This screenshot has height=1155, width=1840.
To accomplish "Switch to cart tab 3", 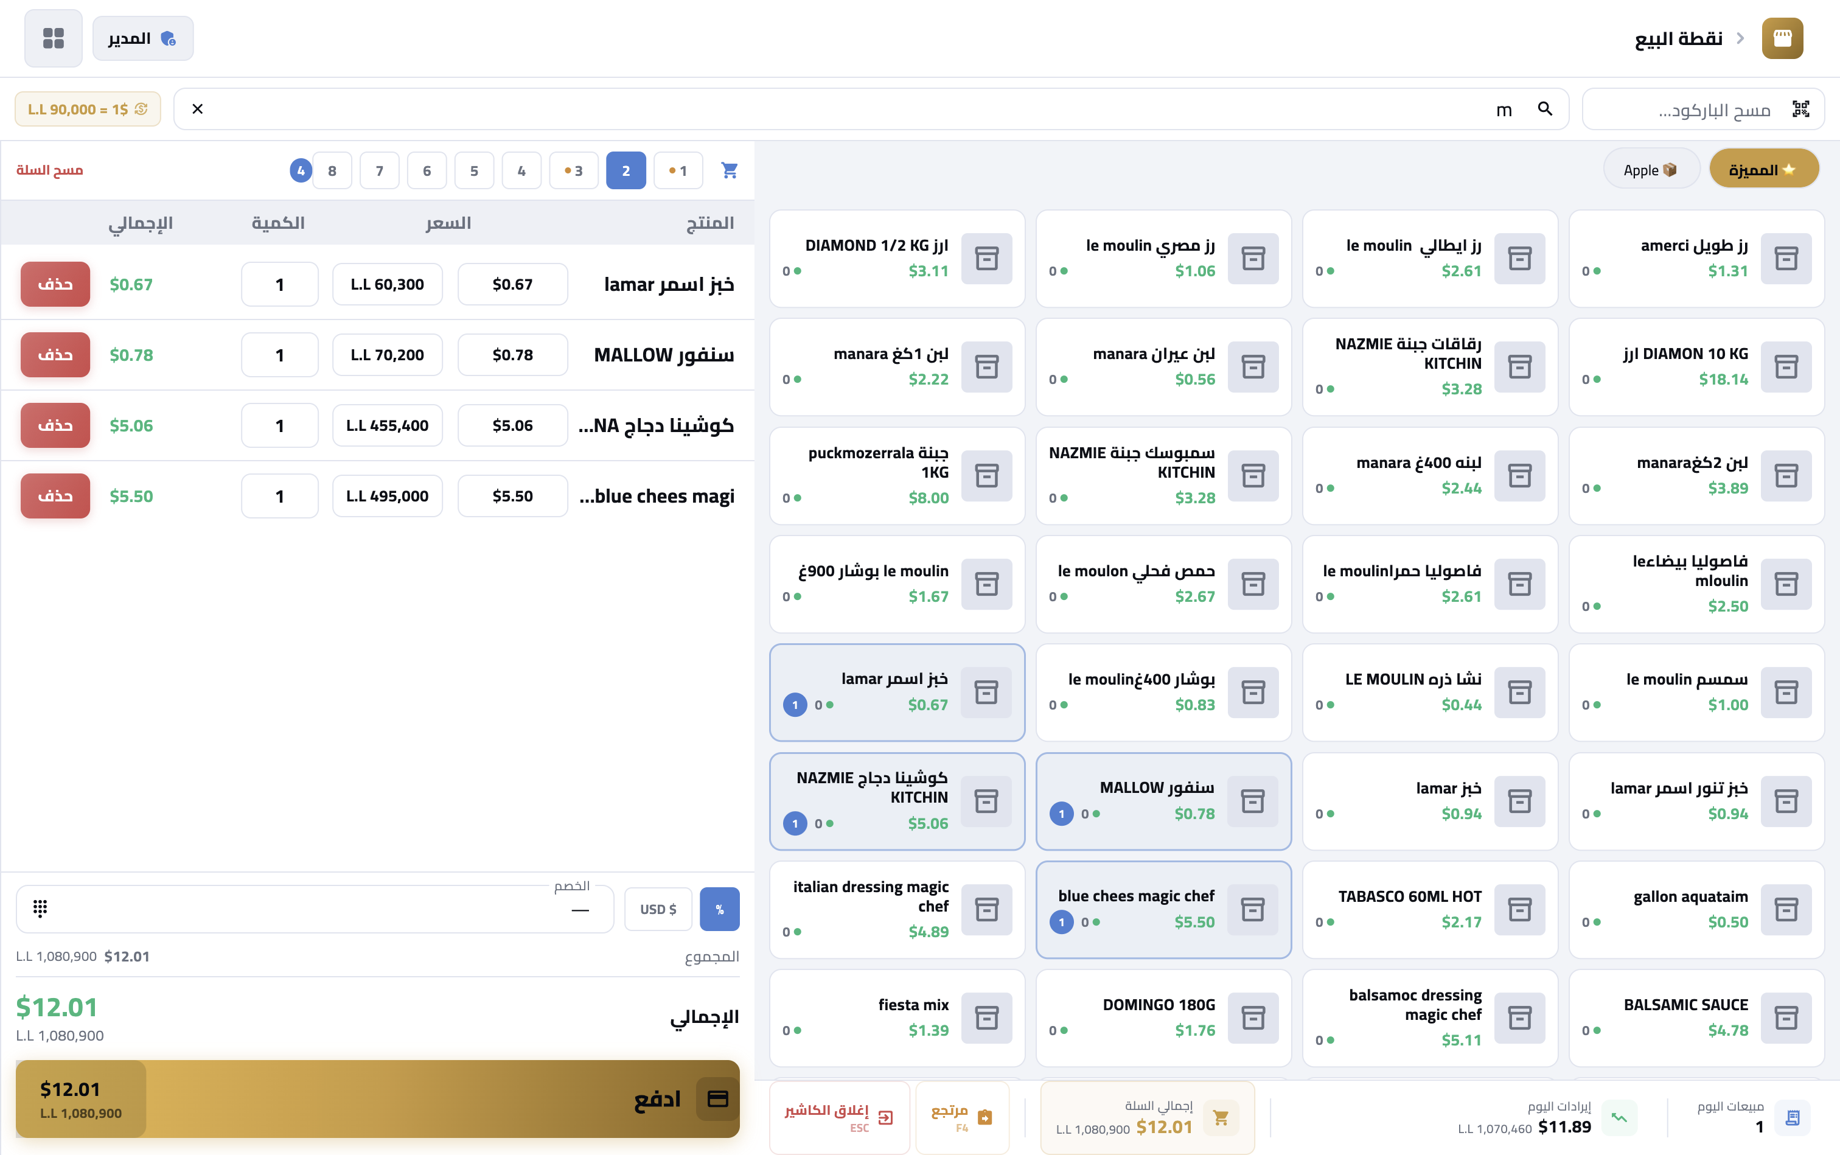I will [x=574, y=170].
